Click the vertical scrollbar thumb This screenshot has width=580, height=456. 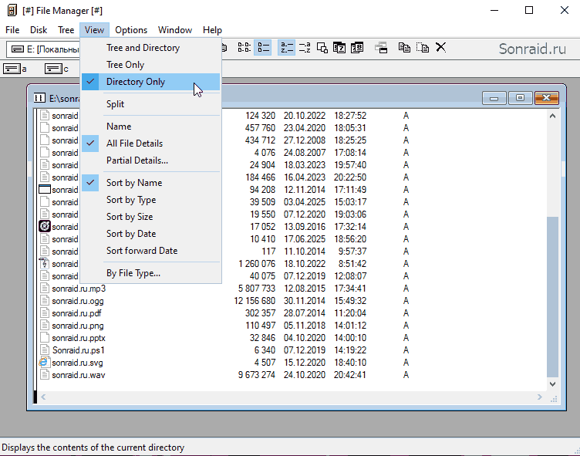click(553, 296)
